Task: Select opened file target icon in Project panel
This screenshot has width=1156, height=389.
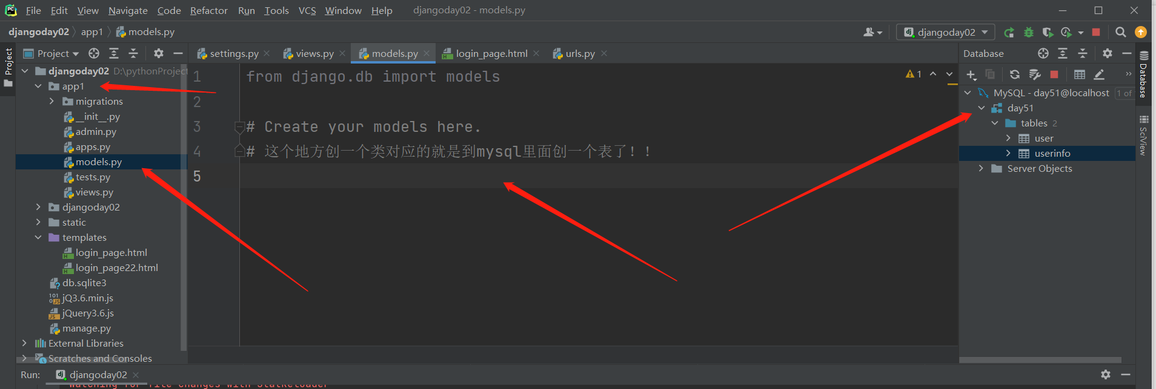Action: point(94,53)
